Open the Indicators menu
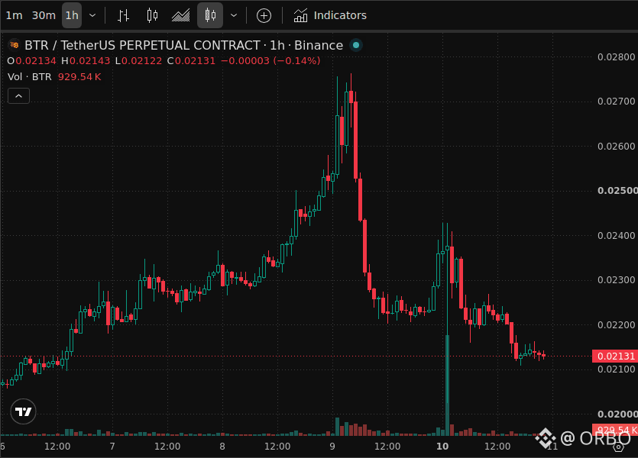This screenshot has height=458, width=638. [330, 15]
